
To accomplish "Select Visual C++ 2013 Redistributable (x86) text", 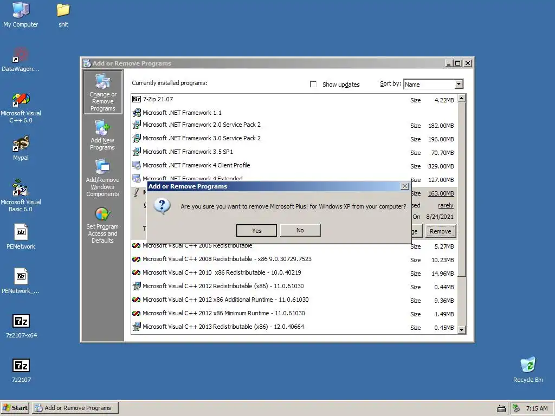I will (x=223, y=327).
